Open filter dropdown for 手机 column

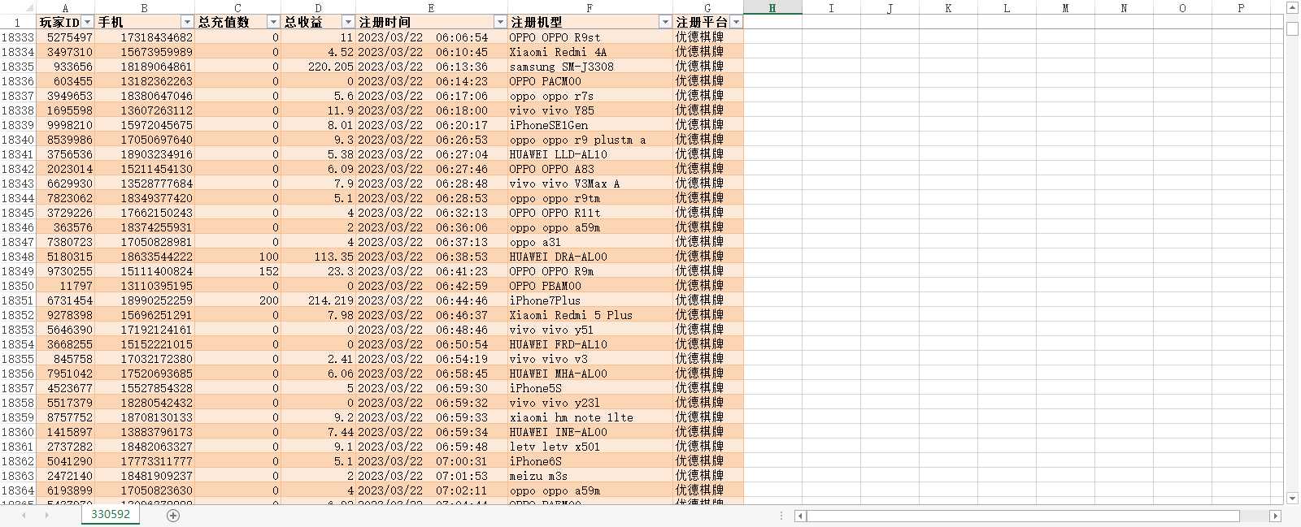click(187, 22)
